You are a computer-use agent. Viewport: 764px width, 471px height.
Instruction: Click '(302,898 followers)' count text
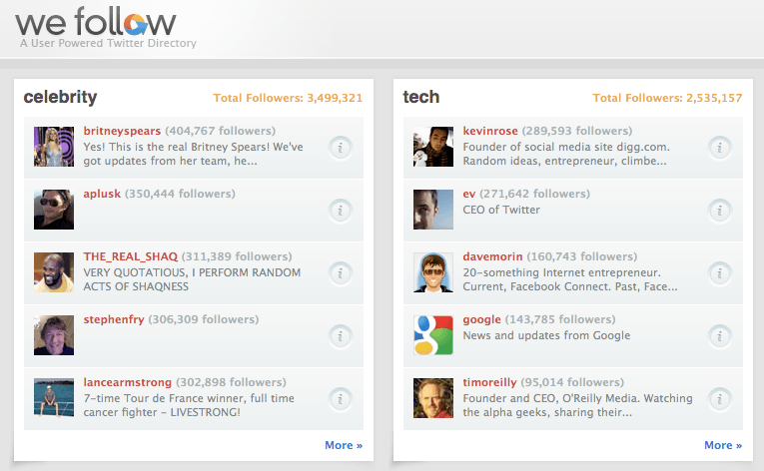click(x=231, y=382)
